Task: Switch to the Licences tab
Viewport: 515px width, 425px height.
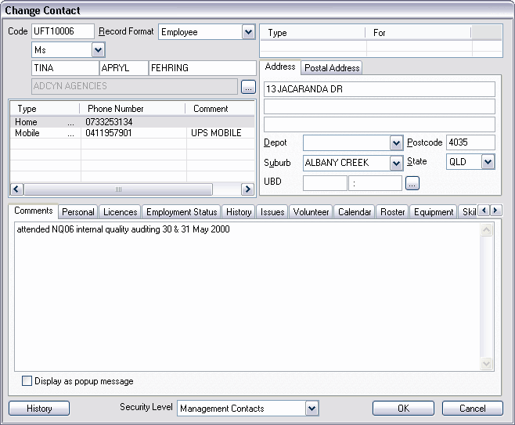Action: point(120,212)
